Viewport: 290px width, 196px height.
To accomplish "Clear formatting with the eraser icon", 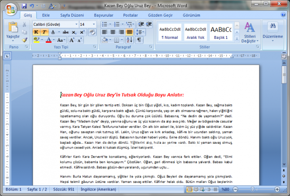I will (x=92, y=32).
